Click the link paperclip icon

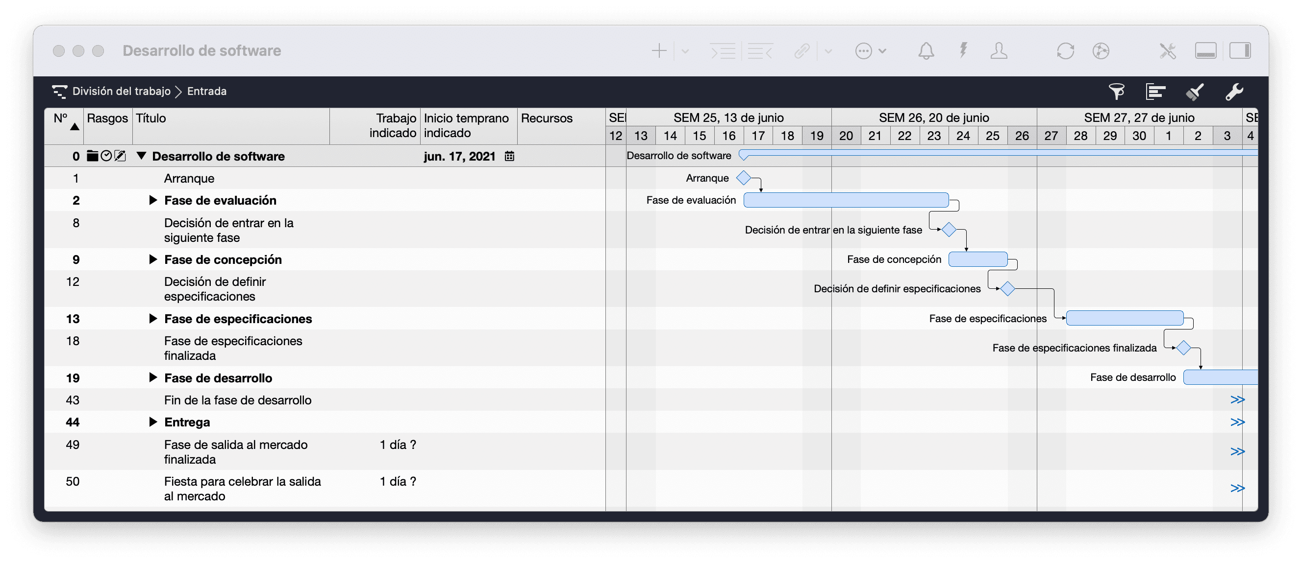click(801, 51)
